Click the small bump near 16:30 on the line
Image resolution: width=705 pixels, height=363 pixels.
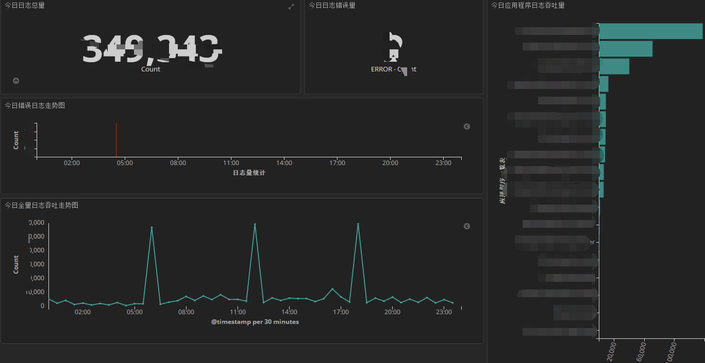click(x=332, y=289)
